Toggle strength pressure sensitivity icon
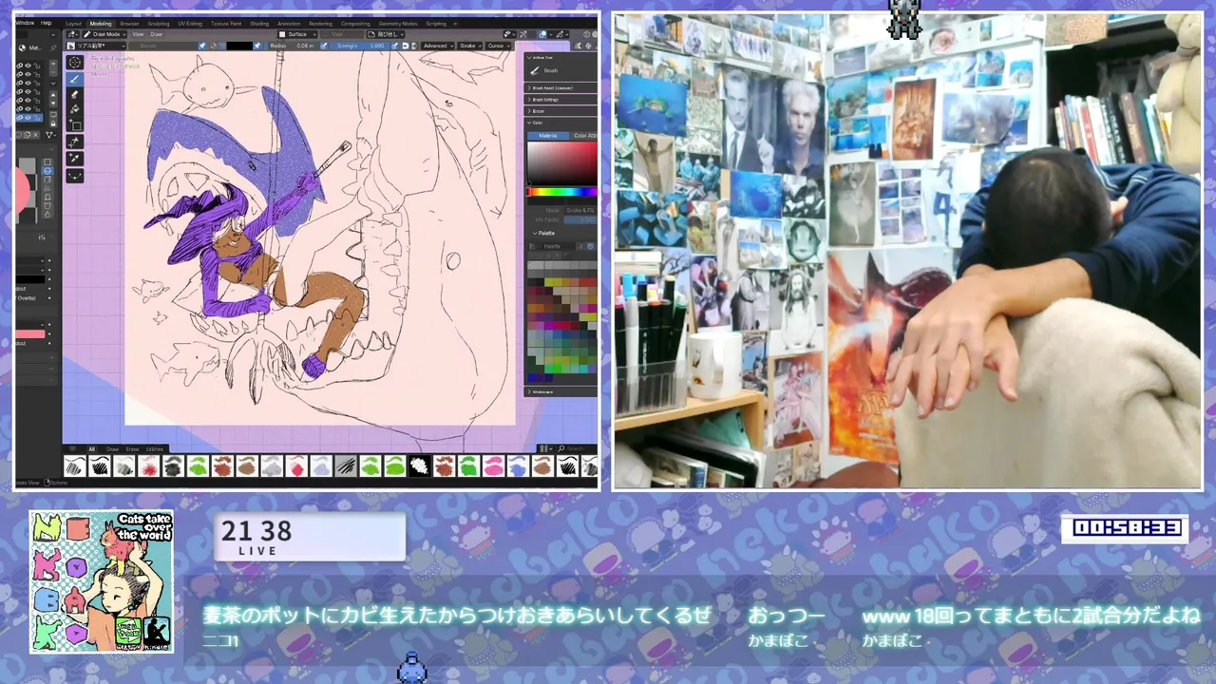 coord(394,46)
